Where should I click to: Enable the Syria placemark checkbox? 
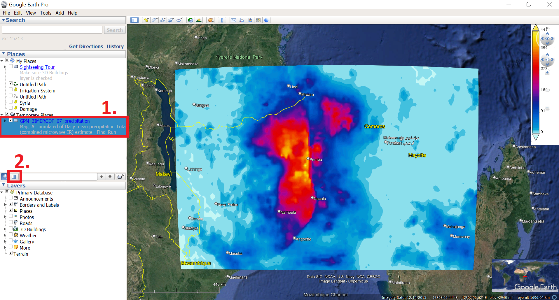point(11,102)
